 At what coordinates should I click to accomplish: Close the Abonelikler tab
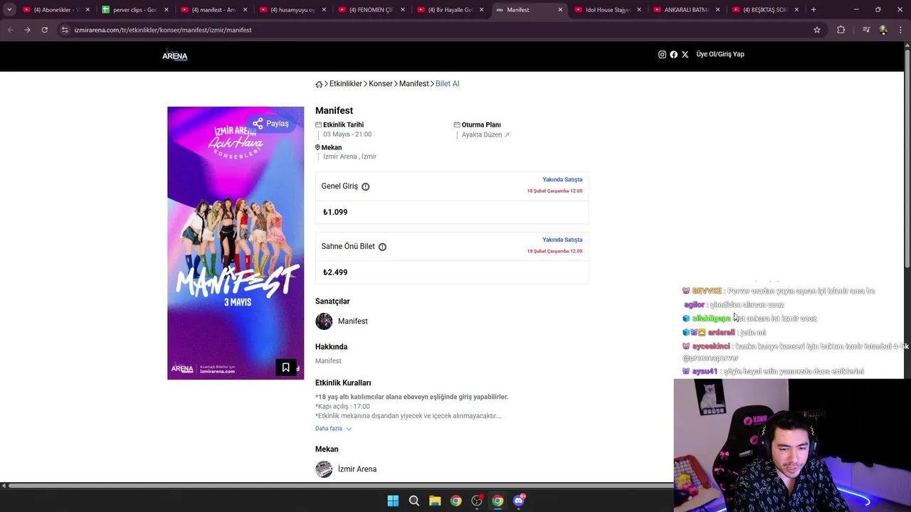88,10
